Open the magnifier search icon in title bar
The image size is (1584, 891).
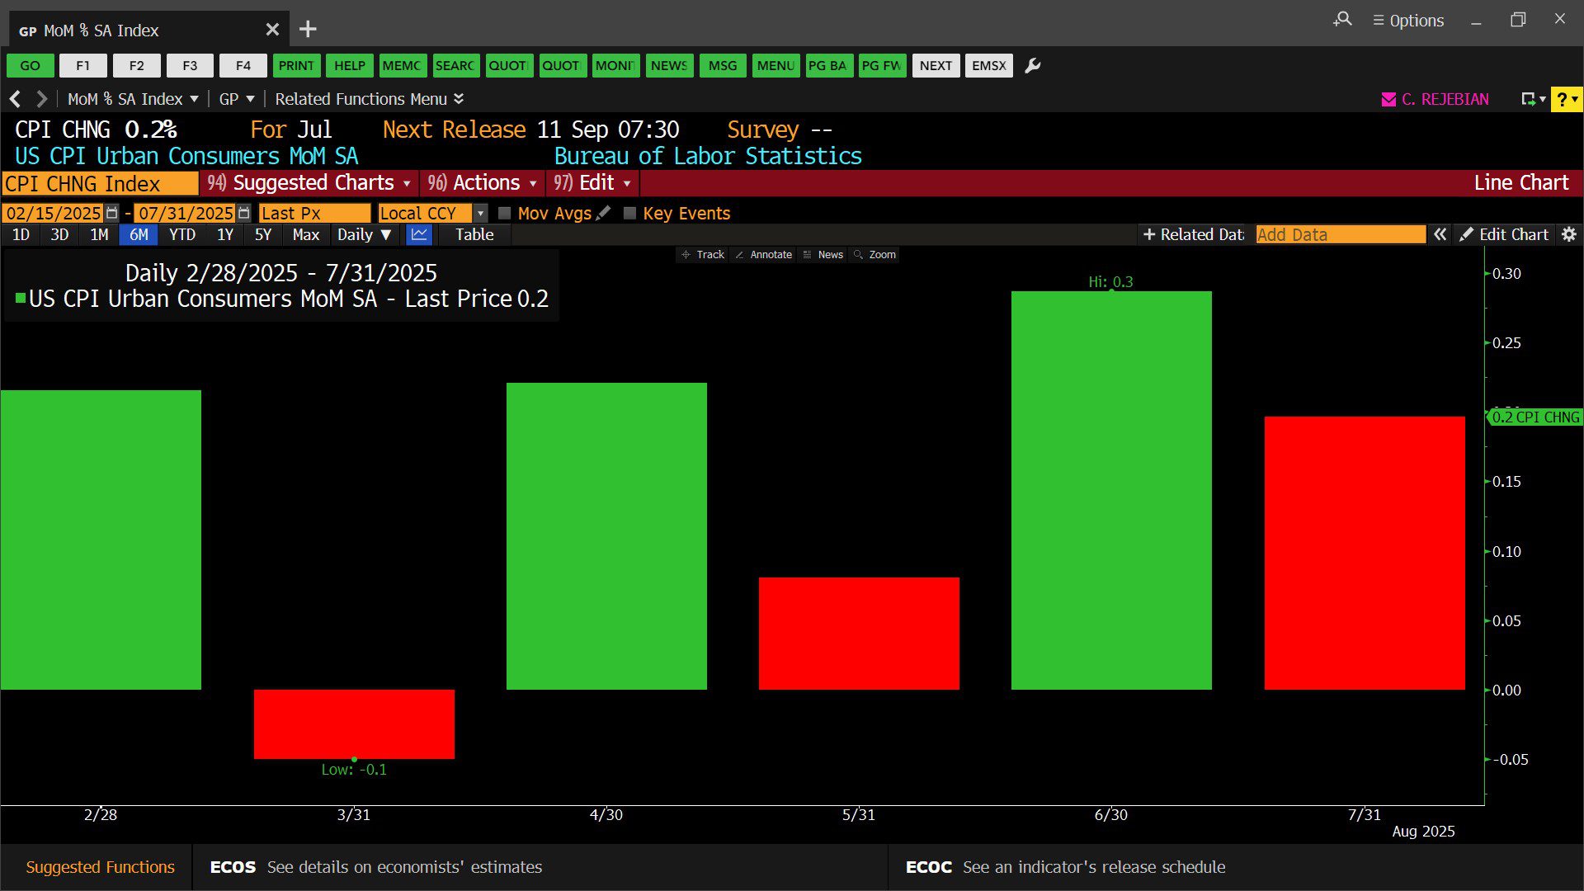coord(1342,20)
